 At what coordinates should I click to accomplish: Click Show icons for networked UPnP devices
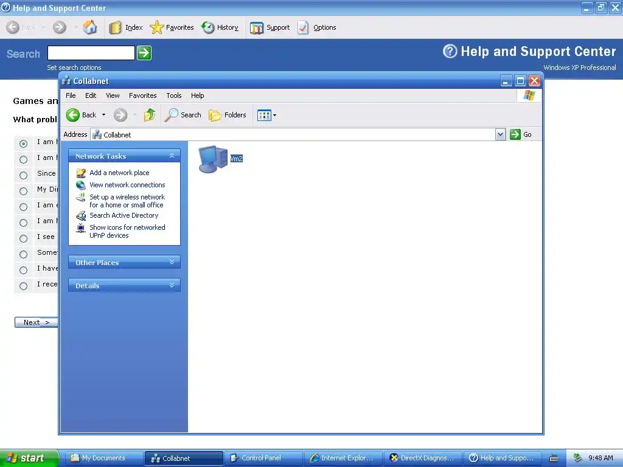127,231
